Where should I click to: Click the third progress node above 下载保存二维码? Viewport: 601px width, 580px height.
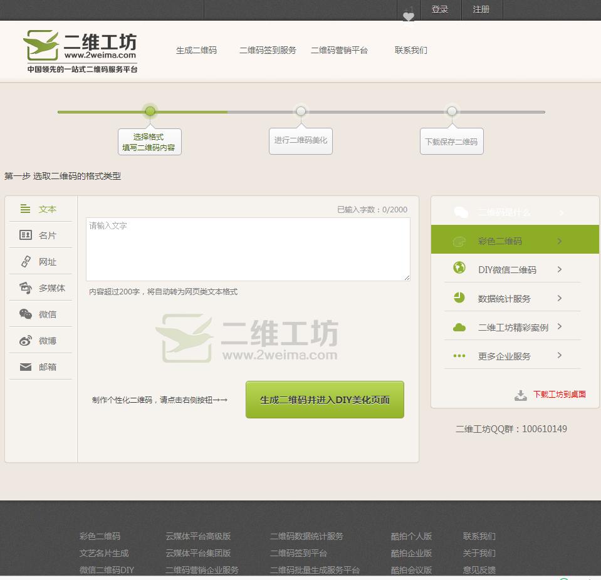(x=452, y=111)
